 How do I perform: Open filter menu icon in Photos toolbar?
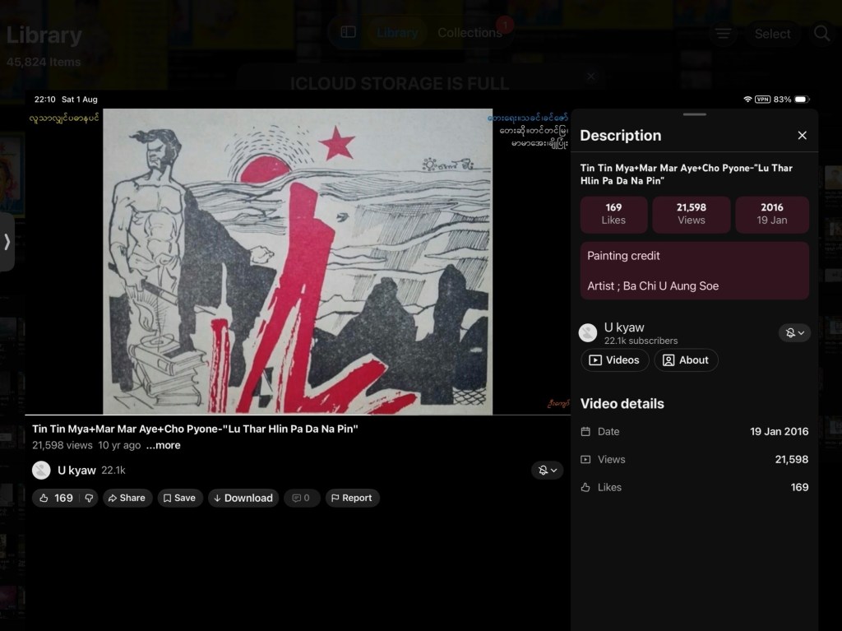coord(724,34)
